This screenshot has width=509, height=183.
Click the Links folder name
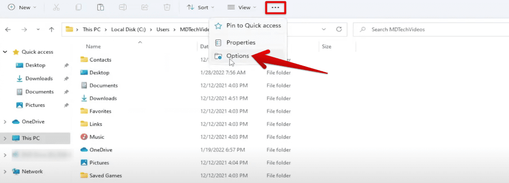[x=96, y=124]
